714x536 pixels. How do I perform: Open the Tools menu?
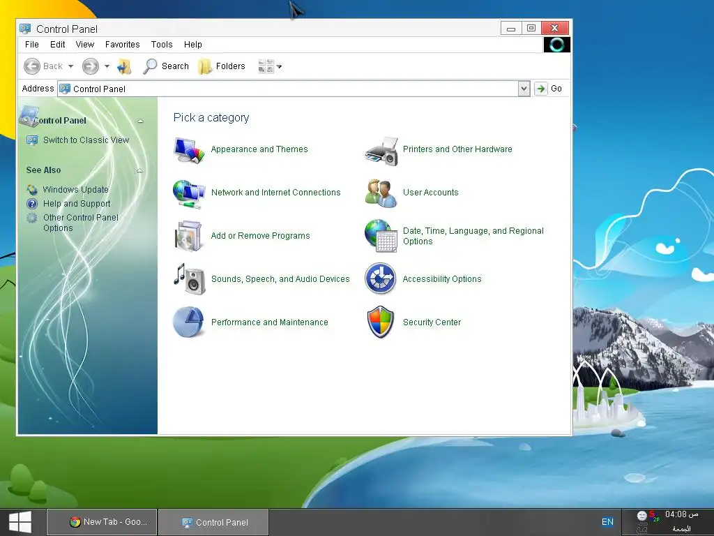pyautogui.click(x=162, y=44)
